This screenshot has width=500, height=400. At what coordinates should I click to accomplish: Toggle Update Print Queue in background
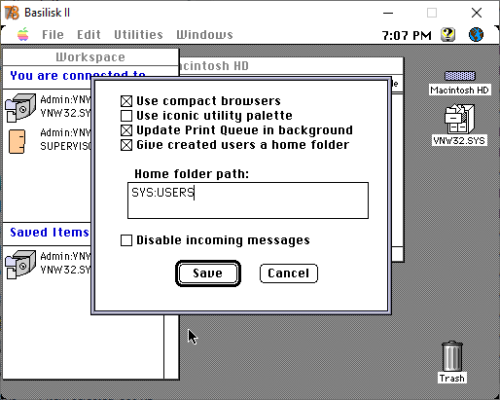126,130
